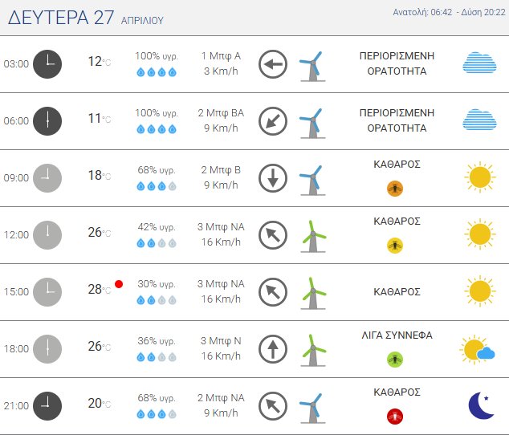This screenshot has width=509, height=435.
Task: Click the clock icon for 03:00
Action: [47, 63]
